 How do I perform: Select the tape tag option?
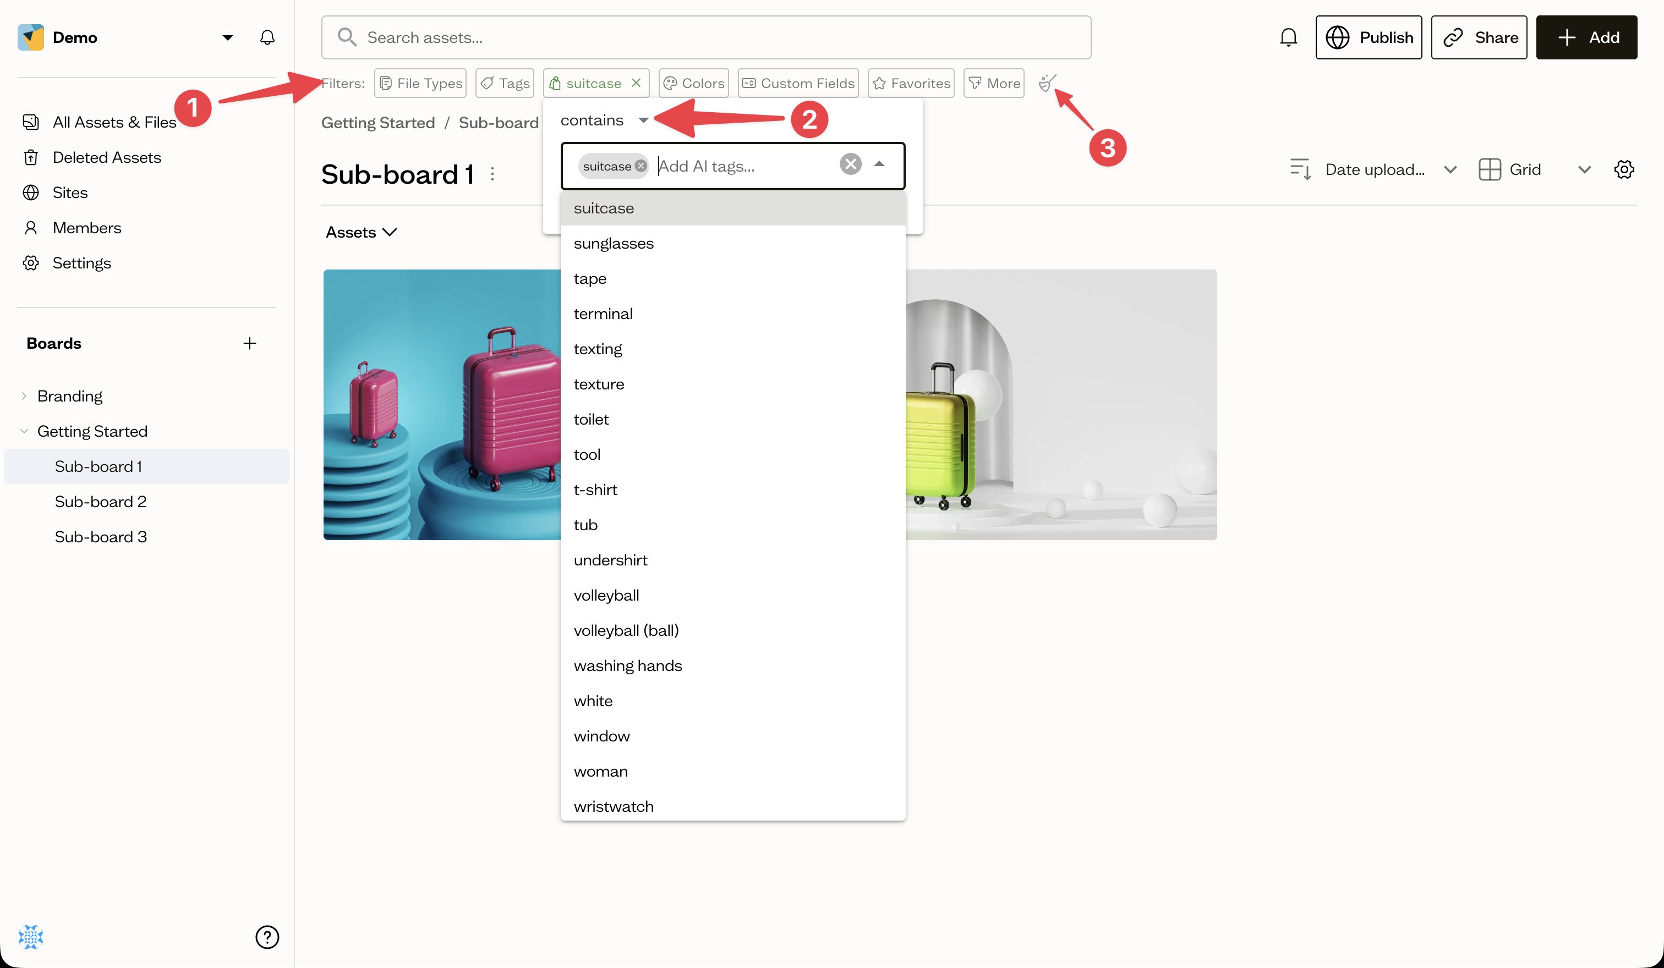(732, 278)
